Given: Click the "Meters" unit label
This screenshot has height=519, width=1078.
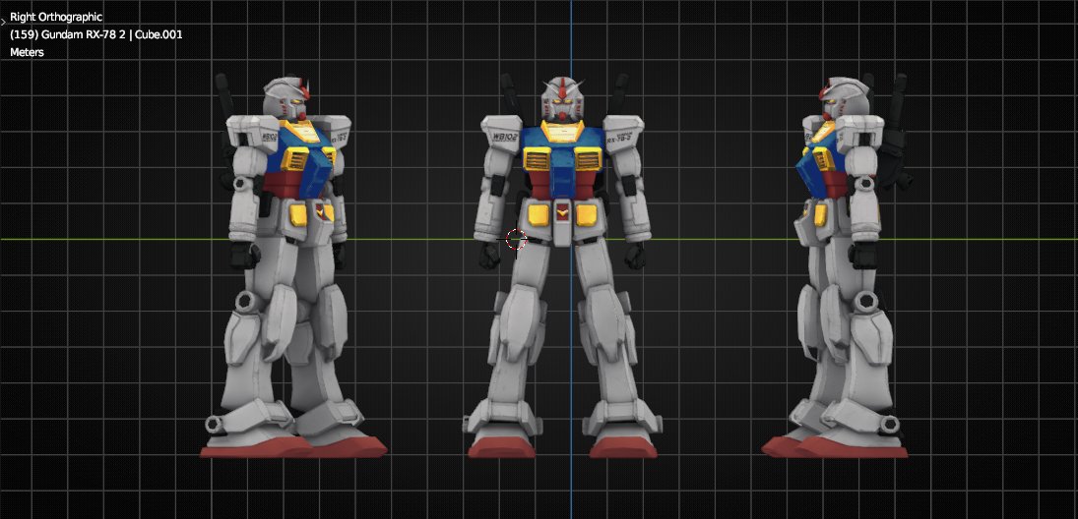Looking at the screenshot, I should [27, 52].
